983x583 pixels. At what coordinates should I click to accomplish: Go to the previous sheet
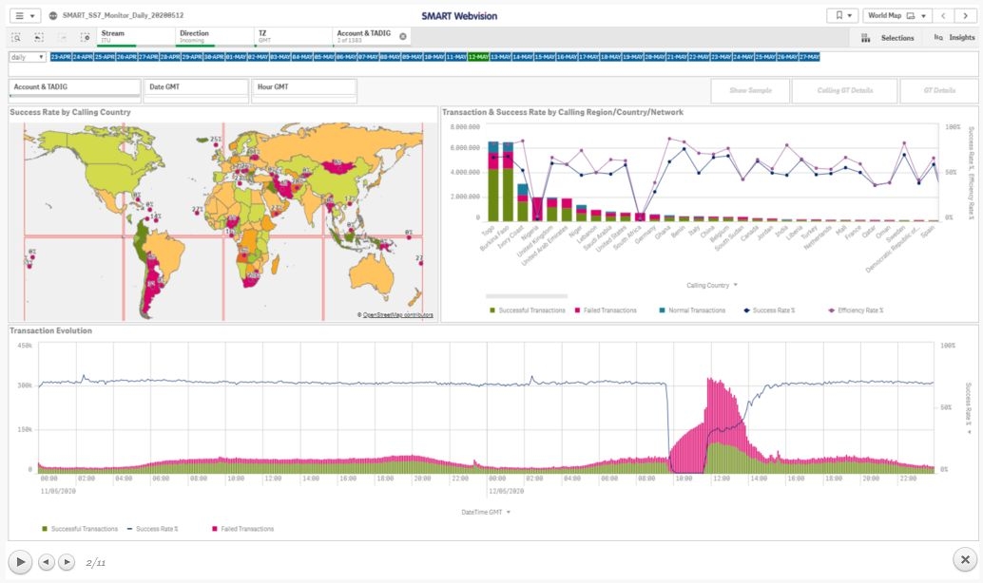[x=943, y=16]
